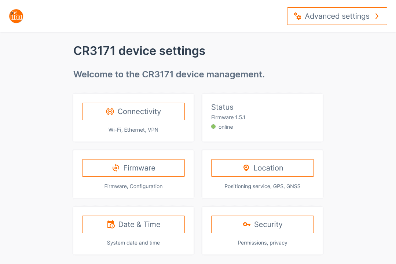The width and height of the screenshot is (396, 264).
Task: Click the gears icon beside Advanced settings
Action: pos(297,16)
